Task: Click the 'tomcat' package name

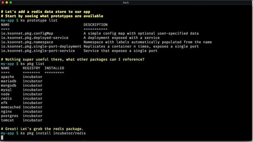Action: [x=8, y=120]
